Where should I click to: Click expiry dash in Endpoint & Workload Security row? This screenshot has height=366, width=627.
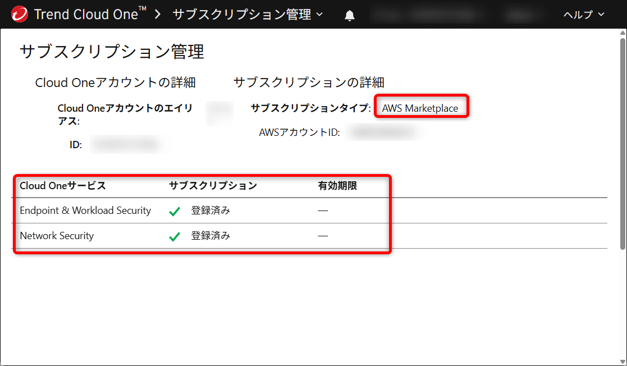pos(323,211)
